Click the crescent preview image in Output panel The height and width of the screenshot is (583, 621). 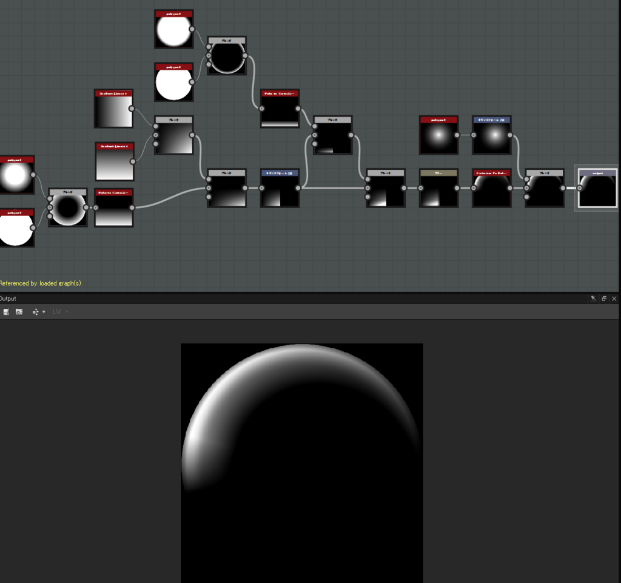tap(302, 463)
